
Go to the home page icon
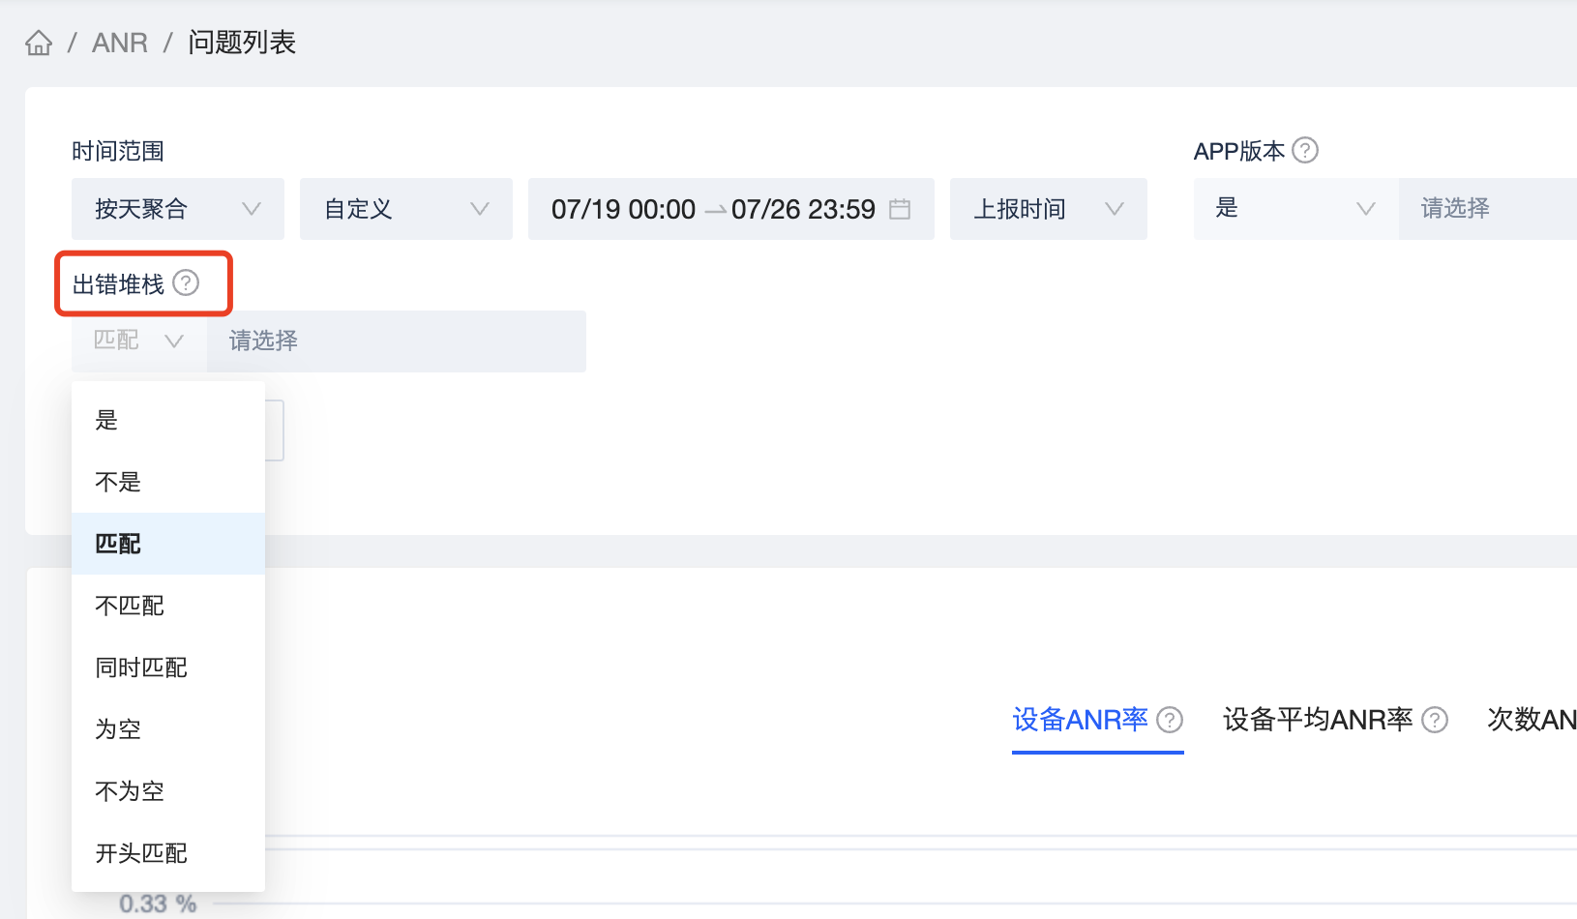click(x=39, y=43)
